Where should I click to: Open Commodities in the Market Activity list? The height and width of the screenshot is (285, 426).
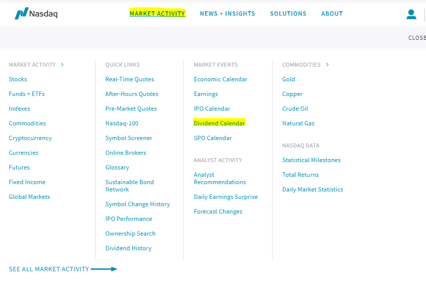[x=27, y=123]
